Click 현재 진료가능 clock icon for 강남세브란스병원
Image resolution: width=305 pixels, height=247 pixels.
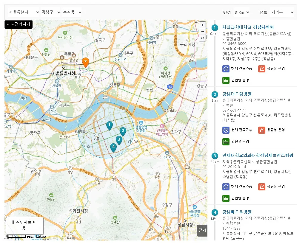pos(226,187)
